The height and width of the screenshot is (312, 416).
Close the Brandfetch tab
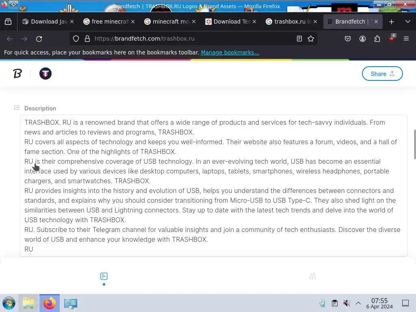[x=376, y=22]
